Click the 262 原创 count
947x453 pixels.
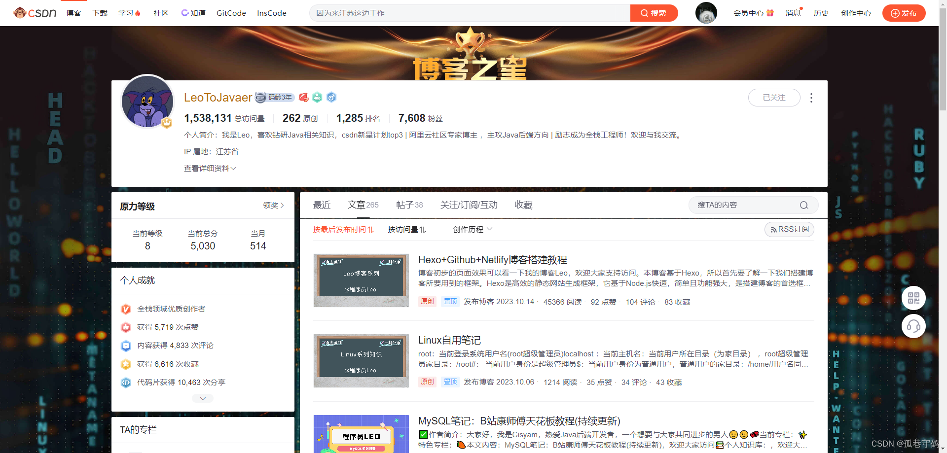point(300,118)
